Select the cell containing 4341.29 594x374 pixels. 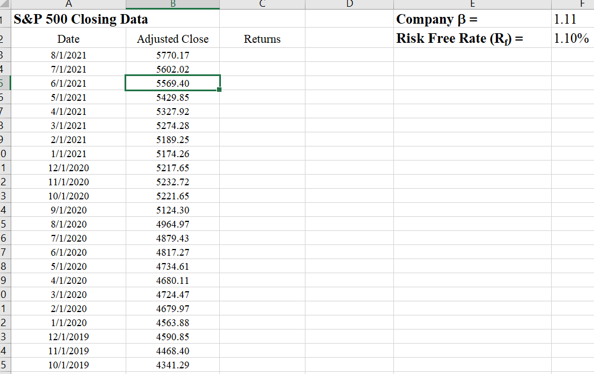click(x=172, y=364)
